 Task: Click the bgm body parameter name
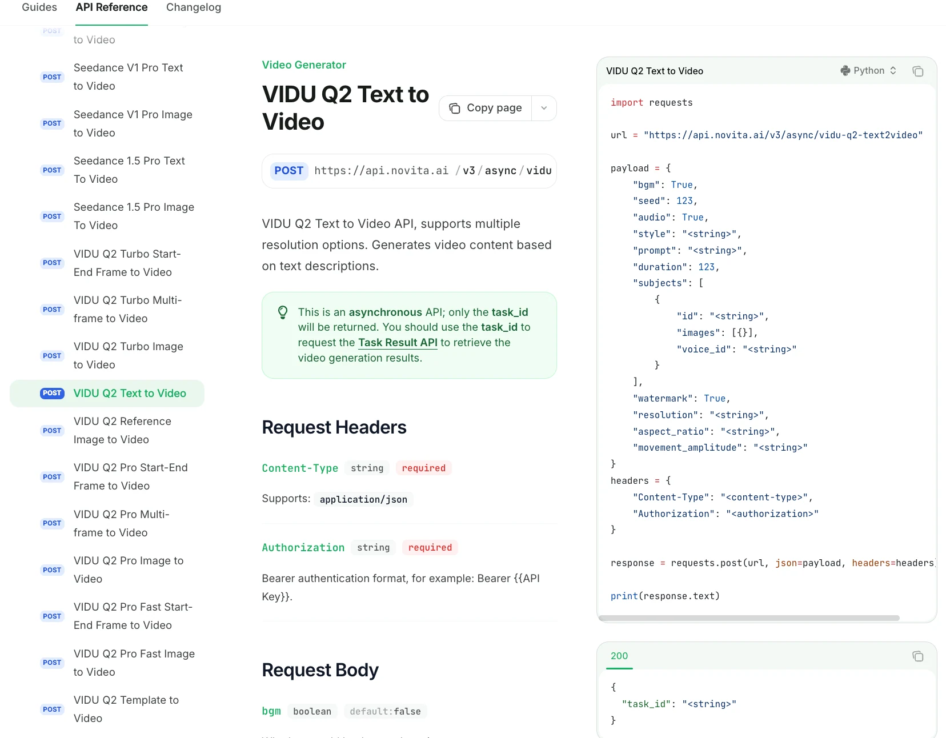click(x=271, y=711)
